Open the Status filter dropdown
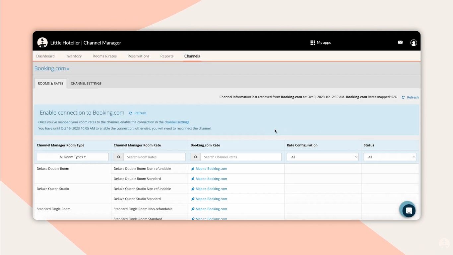The width and height of the screenshot is (453, 255). click(x=390, y=157)
